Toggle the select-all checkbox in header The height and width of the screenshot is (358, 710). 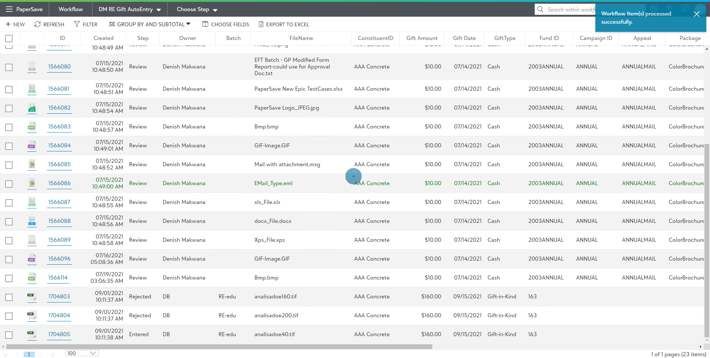[x=9, y=39]
